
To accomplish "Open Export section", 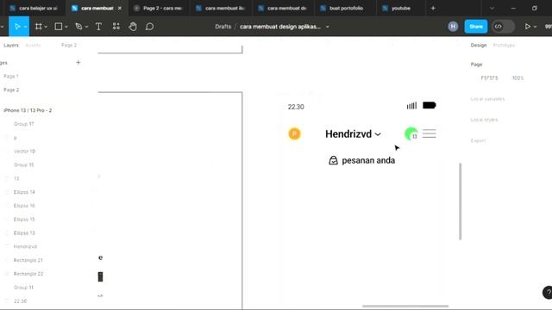I will pos(478,140).
